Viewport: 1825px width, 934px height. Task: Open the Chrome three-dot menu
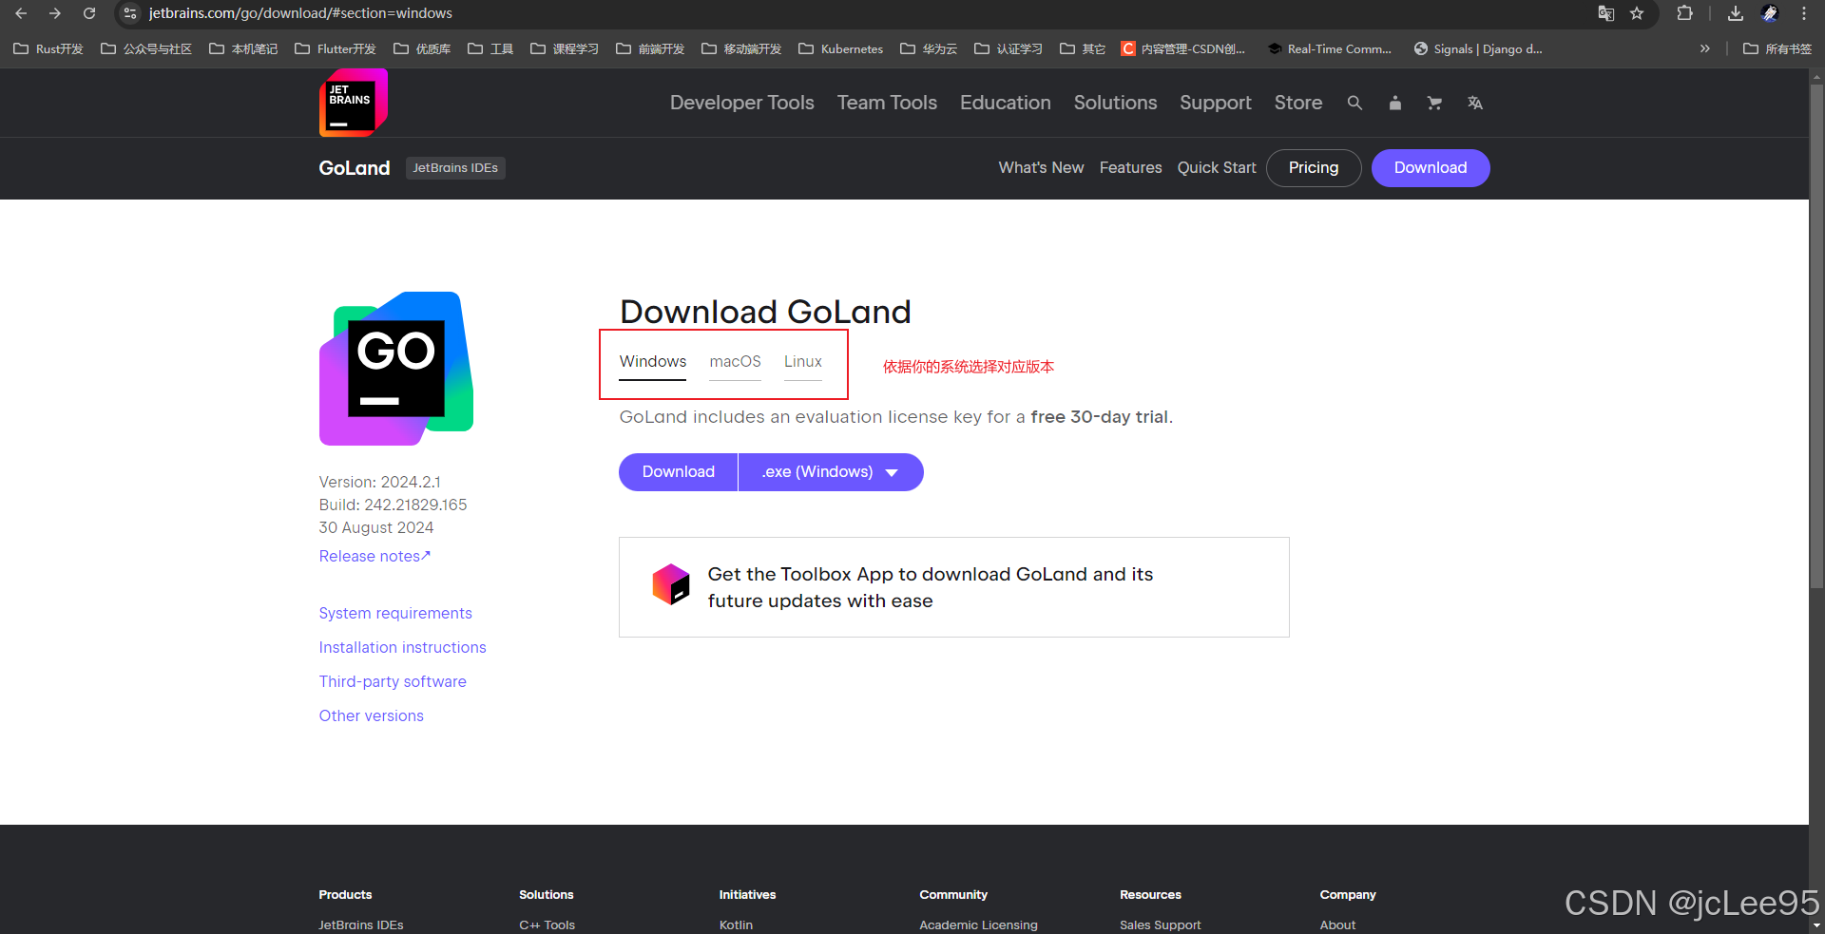click(1804, 13)
